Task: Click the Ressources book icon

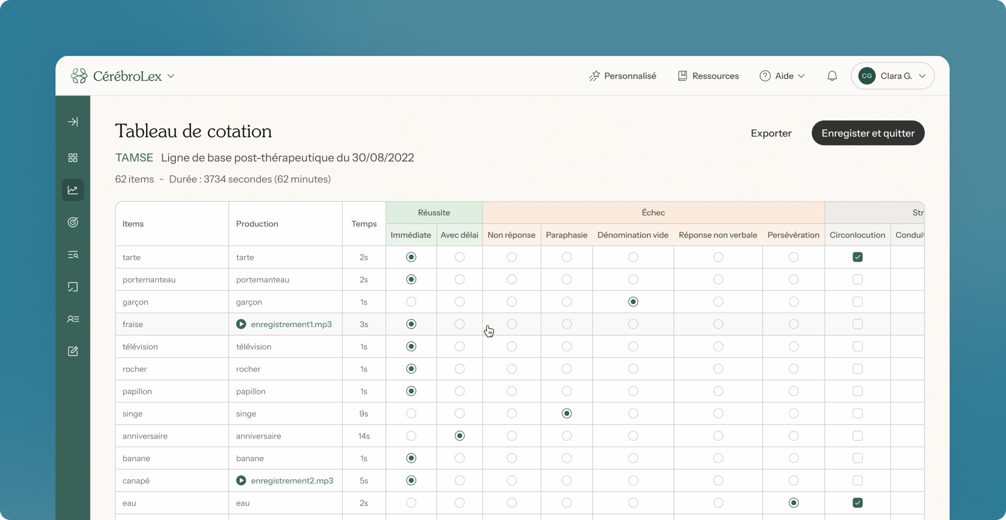Action: coord(683,76)
